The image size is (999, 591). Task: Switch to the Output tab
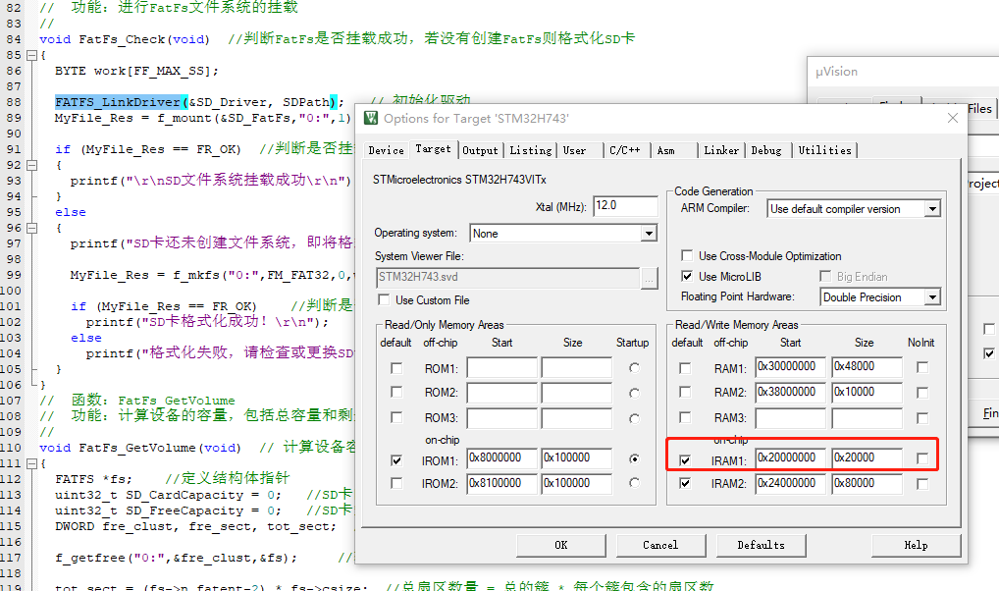tap(480, 150)
